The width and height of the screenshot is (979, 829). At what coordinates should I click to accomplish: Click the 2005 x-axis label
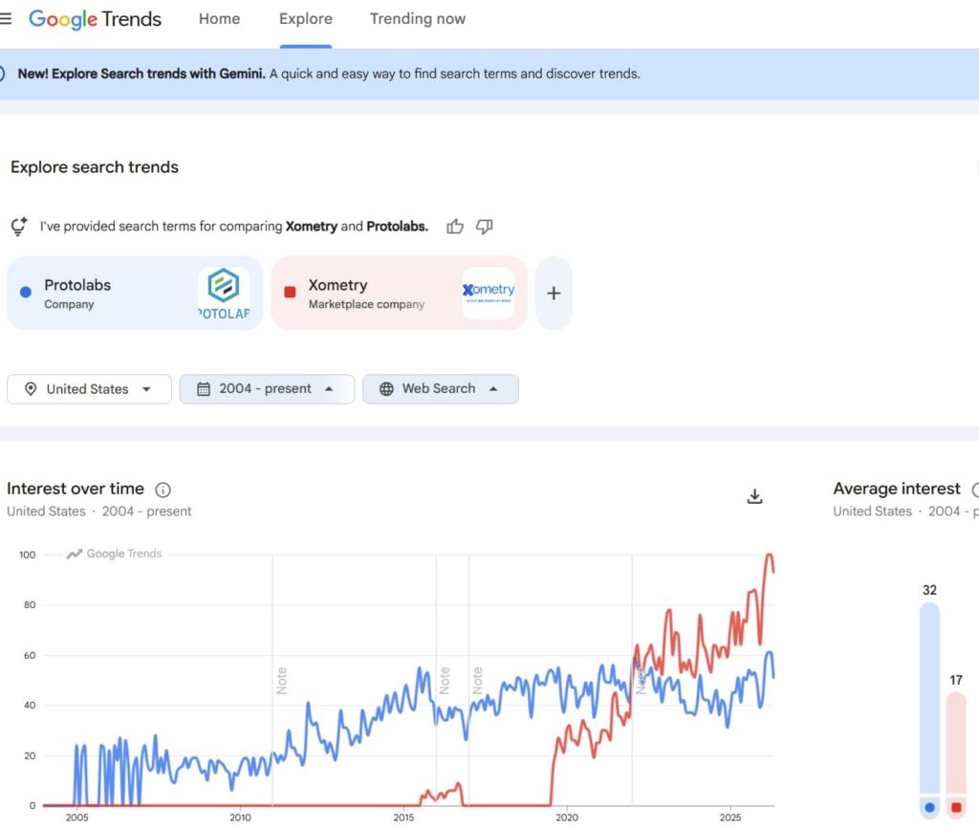76,818
